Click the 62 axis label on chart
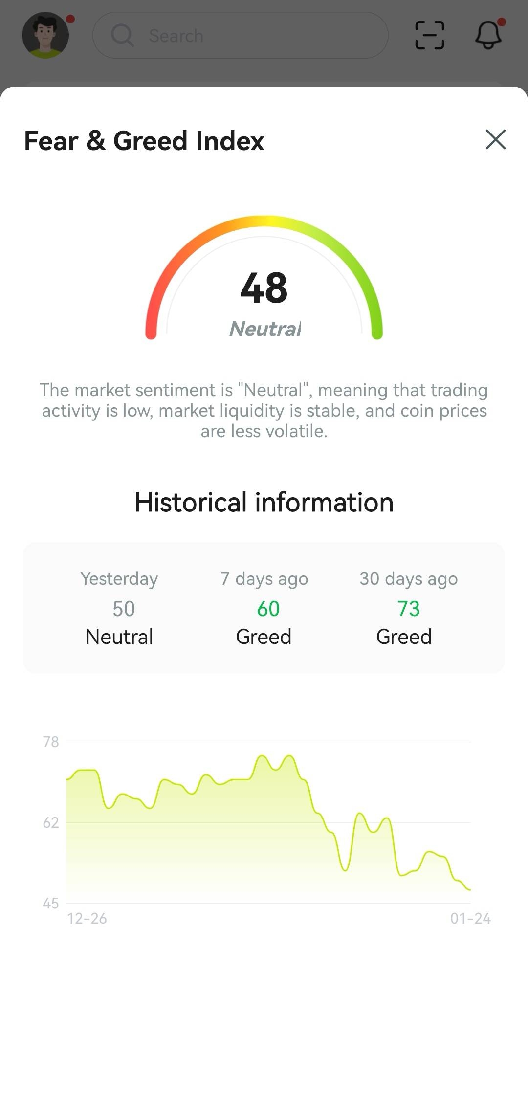The width and height of the screenshot is (528, 1106). [x=51, y=822]
